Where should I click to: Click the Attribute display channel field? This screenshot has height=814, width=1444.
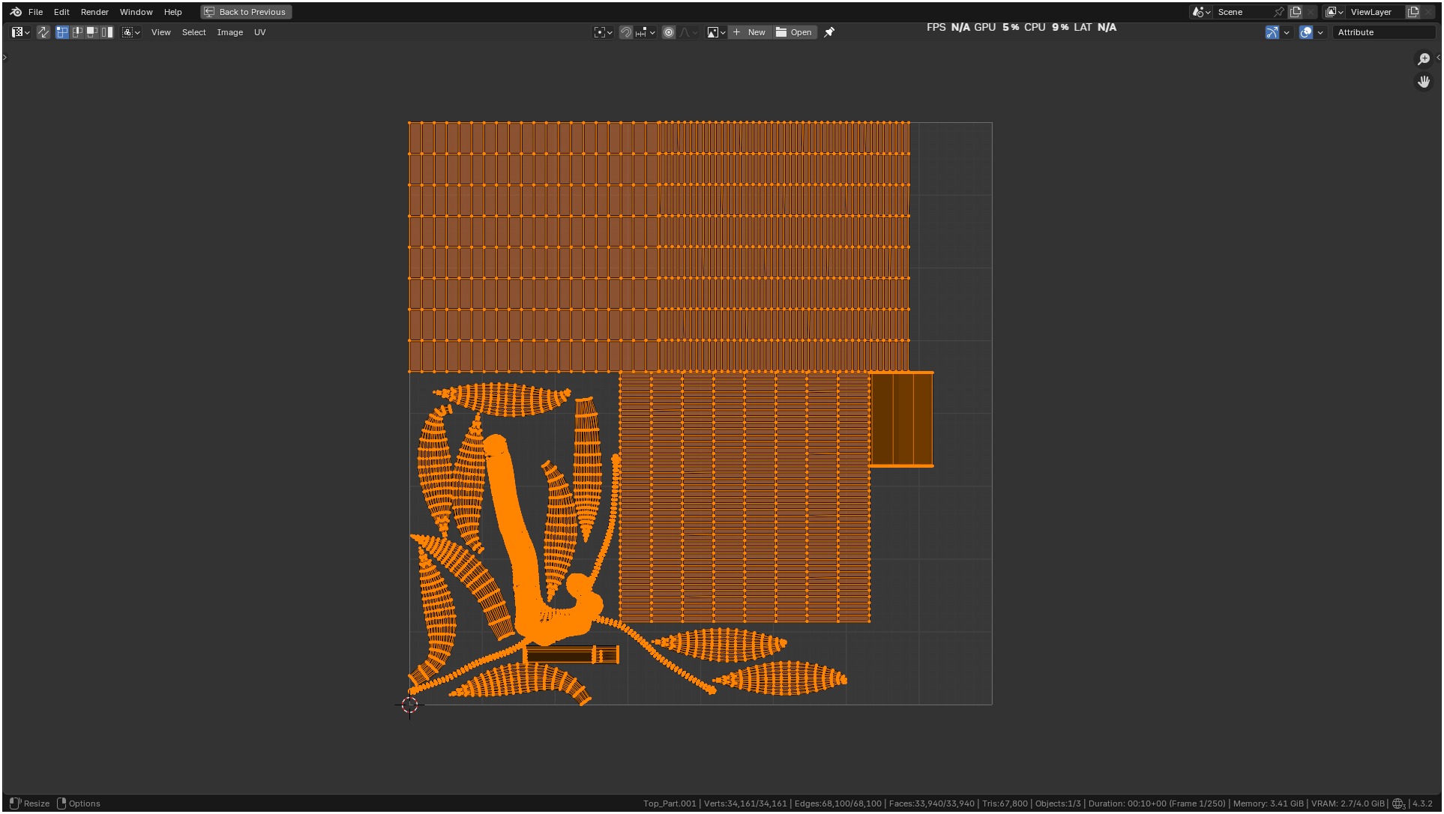pyautogui.click(x=1383, y=32)
